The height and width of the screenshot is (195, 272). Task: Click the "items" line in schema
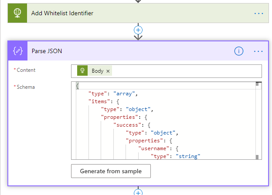(104, 101)
